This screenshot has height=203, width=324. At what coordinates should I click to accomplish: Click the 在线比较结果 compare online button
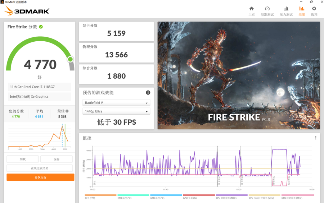click(40, 168)
